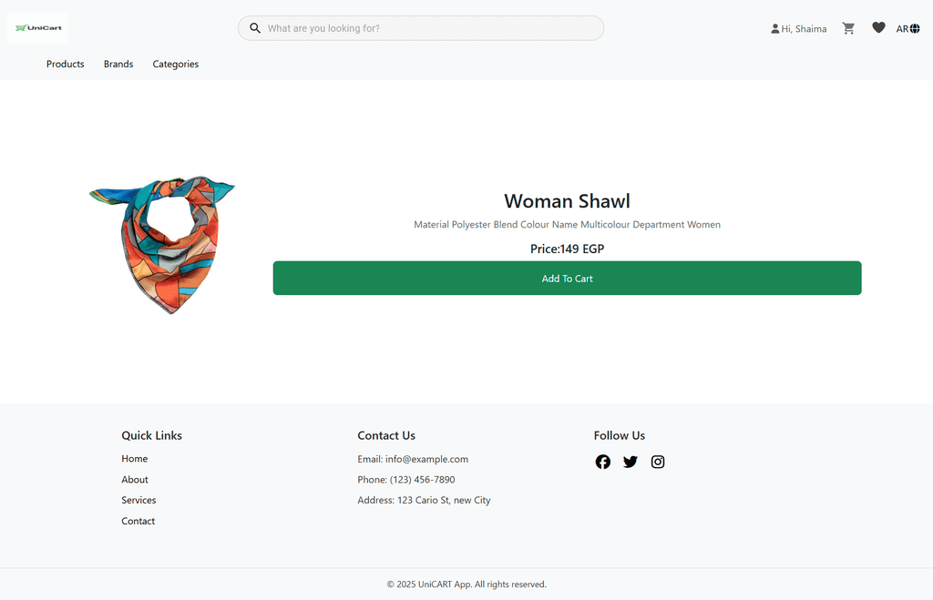
Task: Click the UniCart logo
Action: point(37,28)
